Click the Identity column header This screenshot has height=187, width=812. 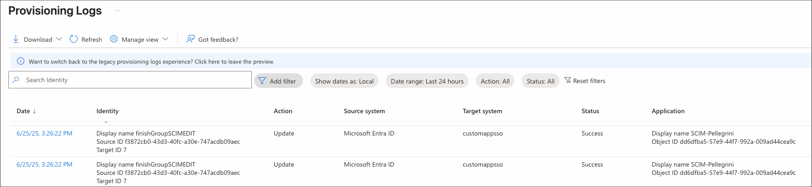108,111
